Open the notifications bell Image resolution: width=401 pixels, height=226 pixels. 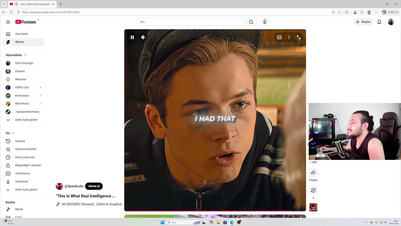[x=379, y=22]
